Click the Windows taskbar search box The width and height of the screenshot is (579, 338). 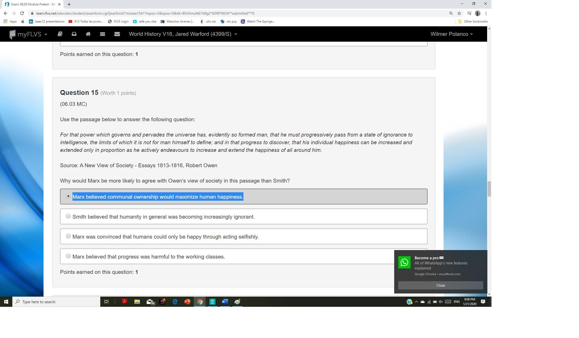pos(56,302)
